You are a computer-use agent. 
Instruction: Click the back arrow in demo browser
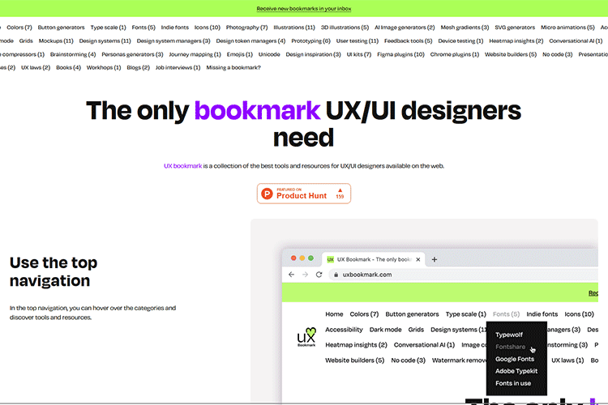click(x=292, y=275)
